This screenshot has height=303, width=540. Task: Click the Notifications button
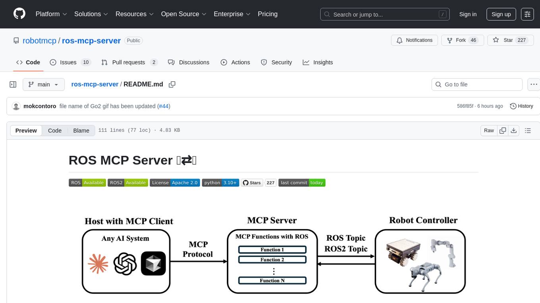(415, 40)
